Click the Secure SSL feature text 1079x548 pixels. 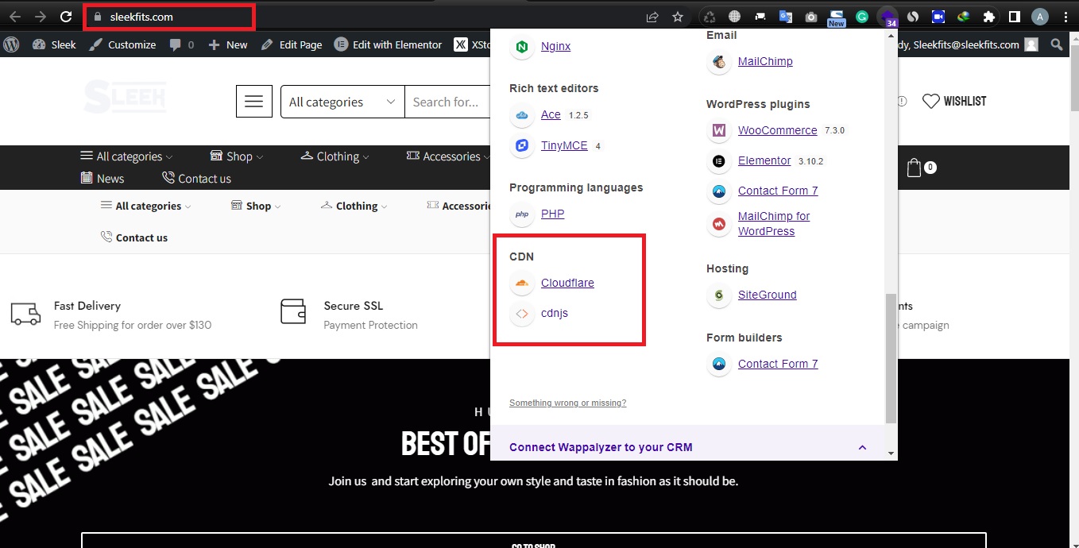[x=354, y=306]
